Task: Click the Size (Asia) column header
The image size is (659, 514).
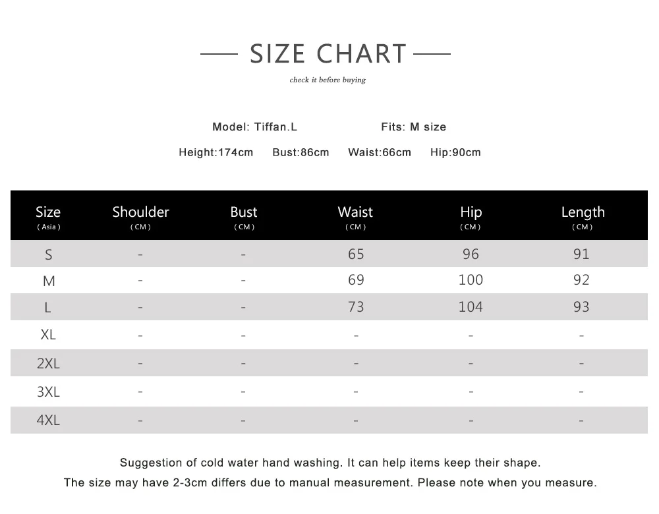Action: (x=48, y=217)
